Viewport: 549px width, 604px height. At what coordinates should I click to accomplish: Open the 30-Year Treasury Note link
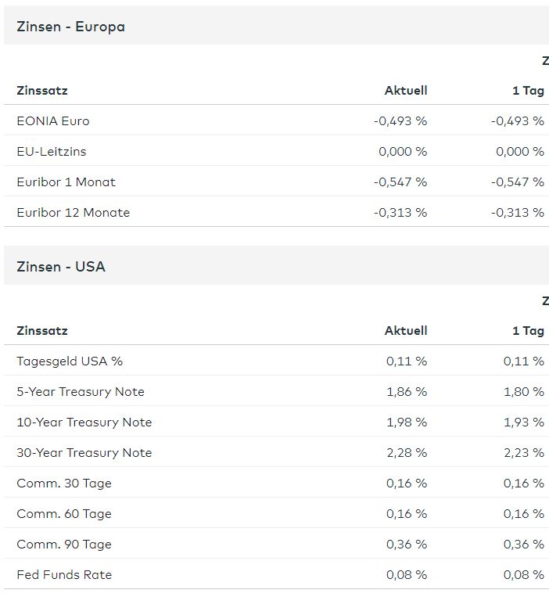point(84,453)
